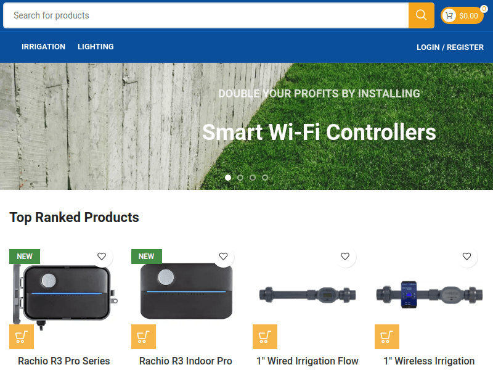Add Rachio R3 Indoor Pro to wishlist
Image resolution: width=493 pixels, height=370 pixels.
[223, 257]
